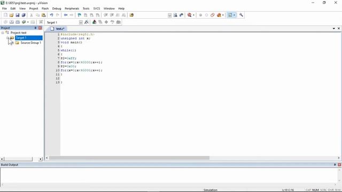342x192 pixels.
Task: Comment the selection with the comment icon
Action: coord(118,15)
